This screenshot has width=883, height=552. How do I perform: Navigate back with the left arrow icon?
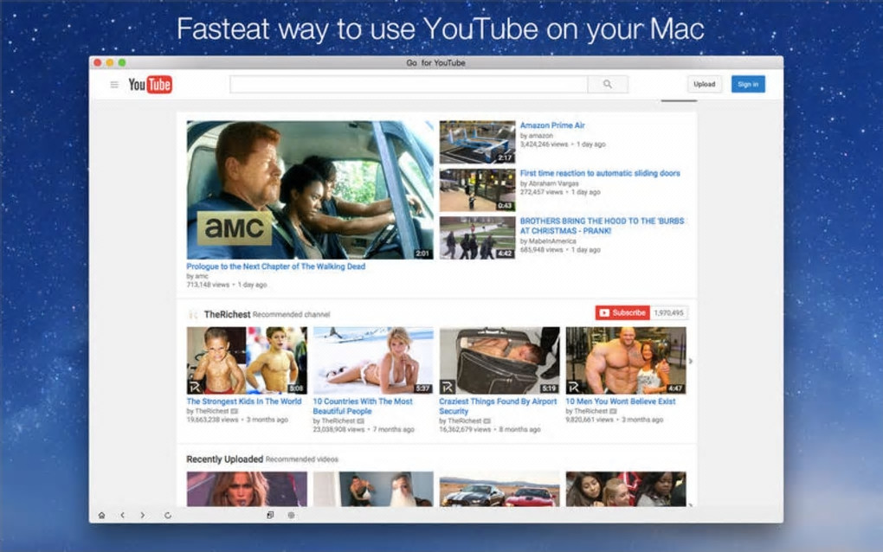point(122,515)
